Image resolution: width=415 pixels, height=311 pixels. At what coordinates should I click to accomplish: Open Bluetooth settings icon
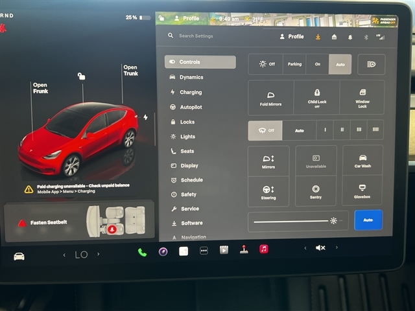click(366, 38)
